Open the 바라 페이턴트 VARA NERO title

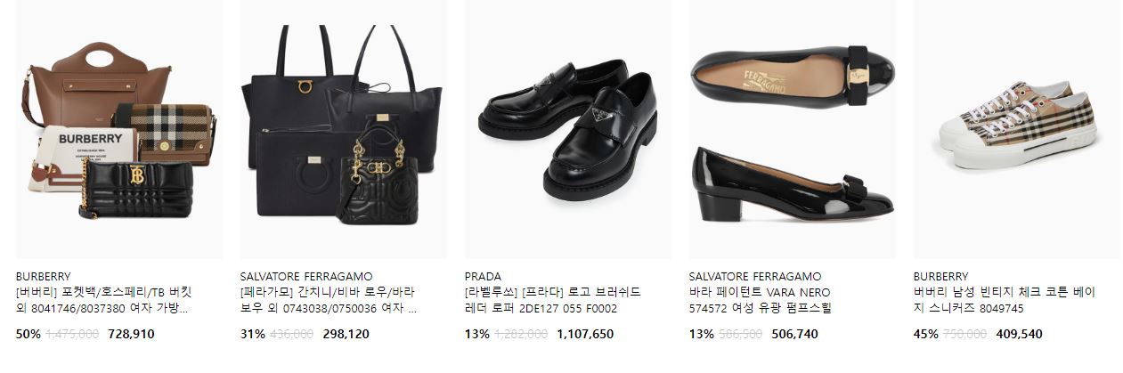[760, 301]
